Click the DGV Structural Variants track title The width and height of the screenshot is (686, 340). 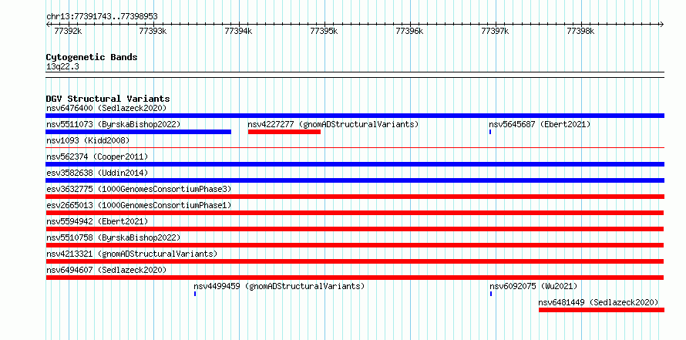(x=108, y=99)
